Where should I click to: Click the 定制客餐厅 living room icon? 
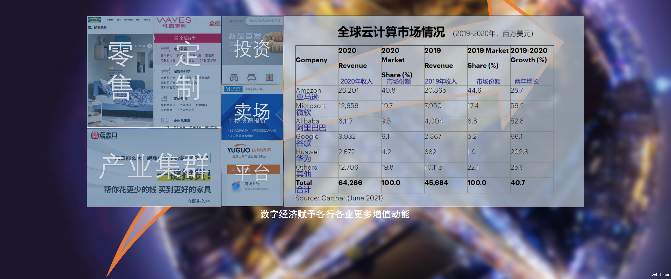click(x=165, y=71)
